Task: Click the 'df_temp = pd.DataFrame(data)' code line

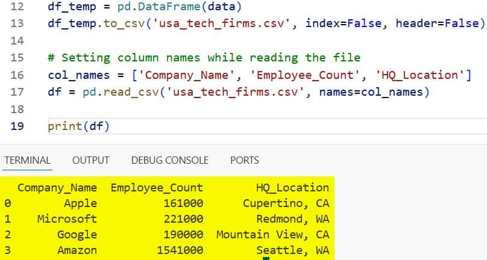Action: click(145, 6)
